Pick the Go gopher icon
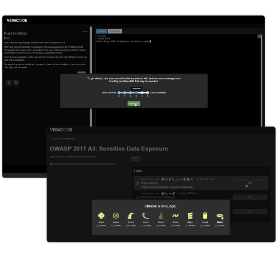This screenshot has height=257, width=278. tap(205, 216)
